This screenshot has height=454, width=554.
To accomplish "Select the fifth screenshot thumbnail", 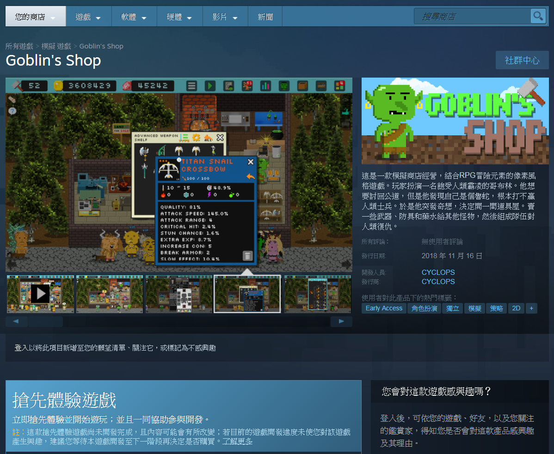I will pos(318,294).
